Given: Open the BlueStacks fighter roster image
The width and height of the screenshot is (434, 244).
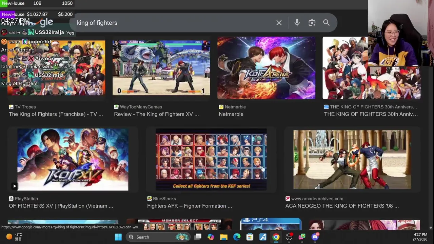Looking at the screenshot, I should tap(211, 160).
